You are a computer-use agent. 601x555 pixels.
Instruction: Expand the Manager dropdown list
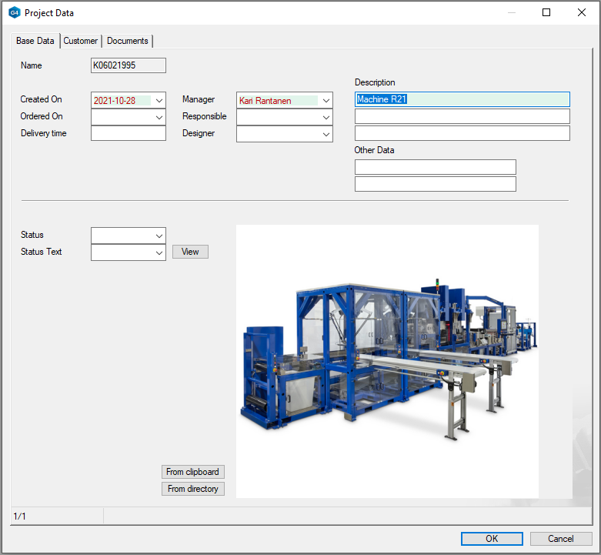click(326, 100)
